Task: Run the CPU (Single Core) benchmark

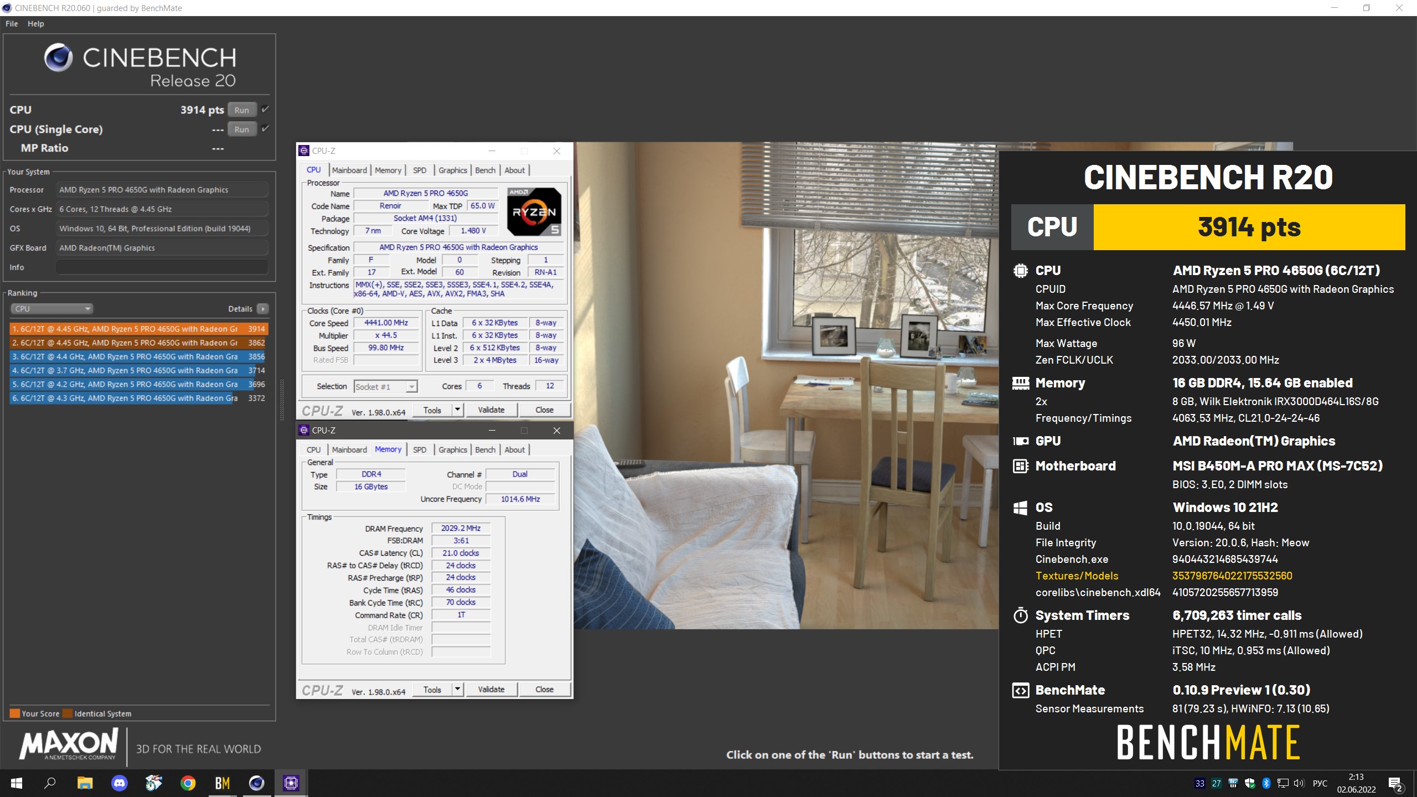Action: tap(242, 129)
